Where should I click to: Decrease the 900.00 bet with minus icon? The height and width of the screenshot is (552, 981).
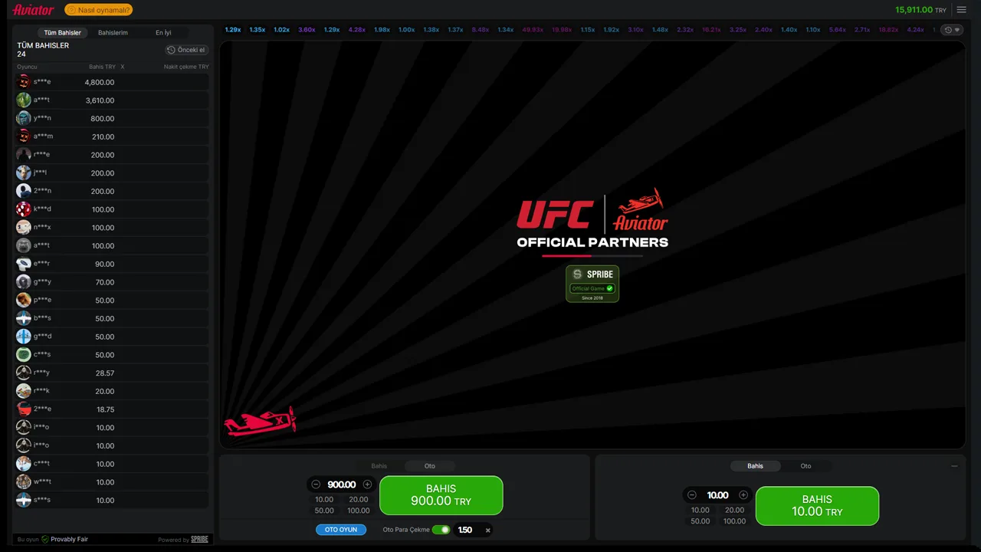click(x=316, y=485)
